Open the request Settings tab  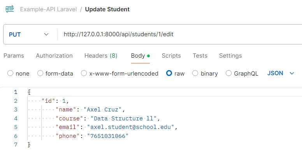[x=230, y=56]
